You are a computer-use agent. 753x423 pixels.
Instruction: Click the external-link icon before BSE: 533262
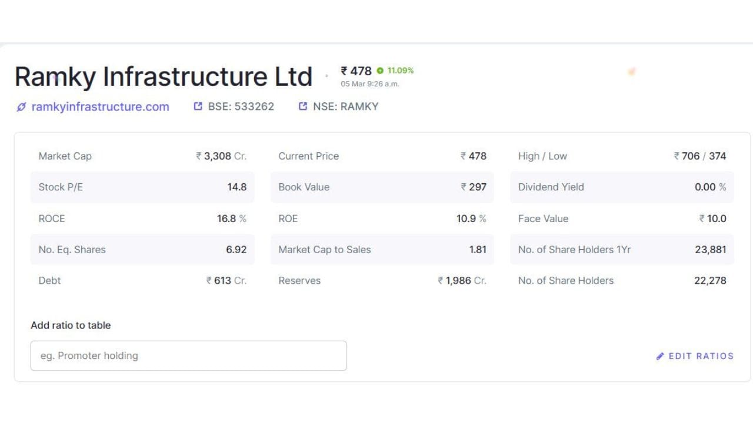point(198,106)
